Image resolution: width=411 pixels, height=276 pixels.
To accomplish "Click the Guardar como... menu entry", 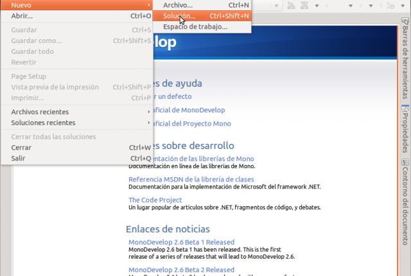I will click(76, 41).
